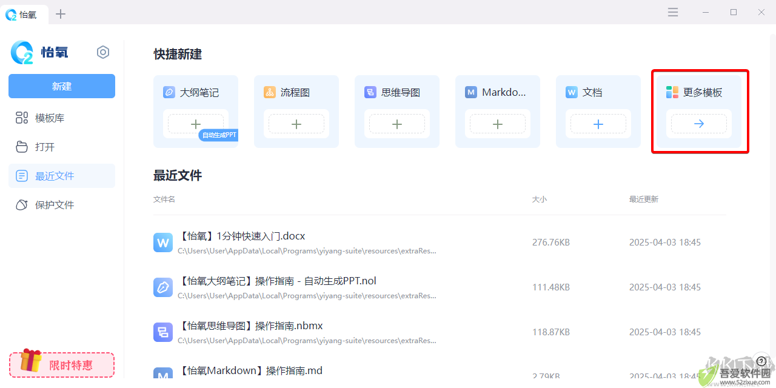This screenshot has width=776, height=388.
Task: Open more templates with arrow button
Action: (x=699, y=124)
